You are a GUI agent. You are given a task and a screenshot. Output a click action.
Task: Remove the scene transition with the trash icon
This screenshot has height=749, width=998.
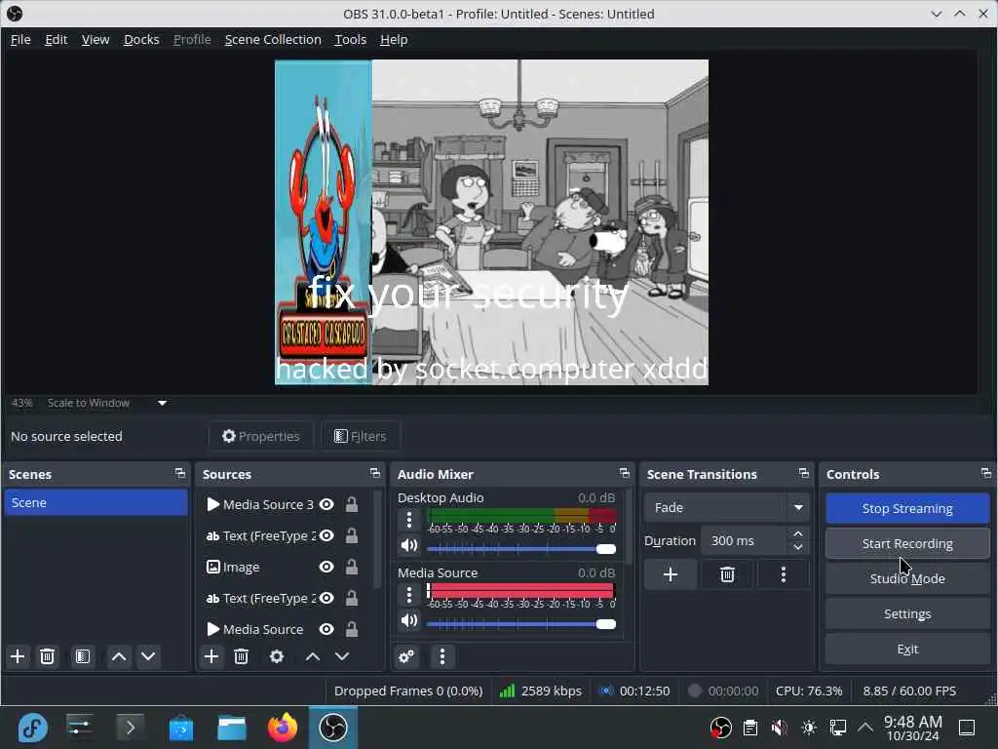point(727,575)
